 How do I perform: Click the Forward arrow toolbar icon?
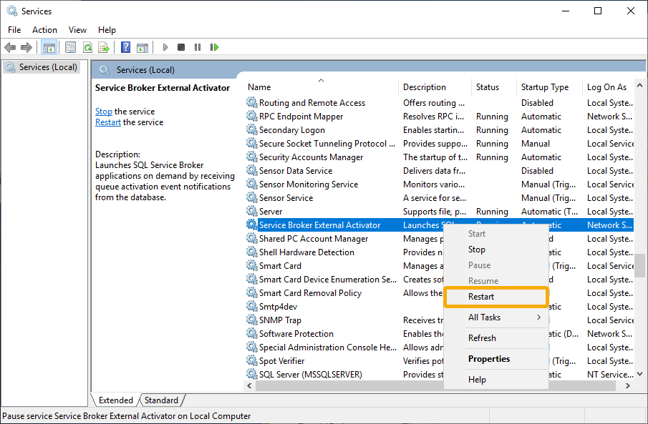[x=26, y=47]
